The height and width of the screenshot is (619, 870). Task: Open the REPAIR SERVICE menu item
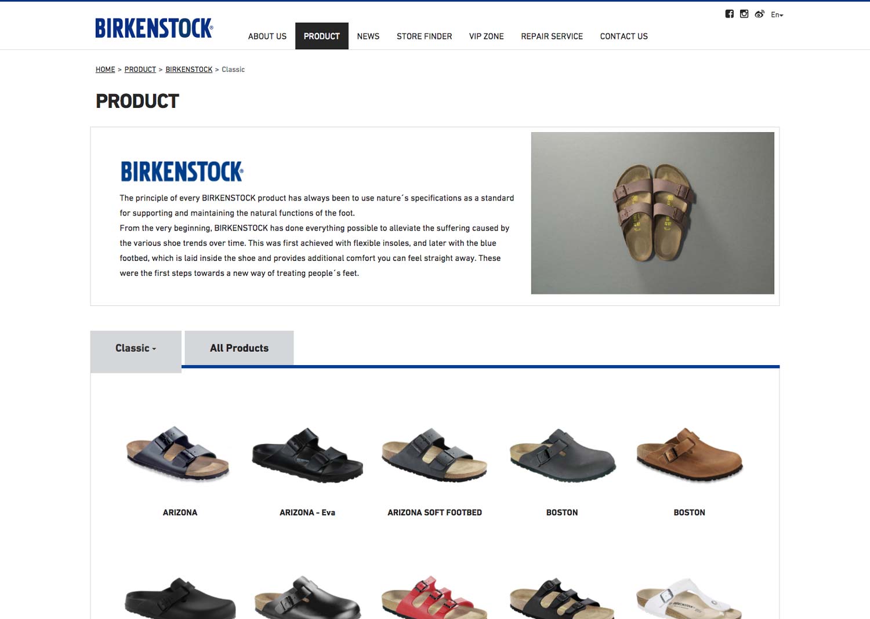coord(552,36)
